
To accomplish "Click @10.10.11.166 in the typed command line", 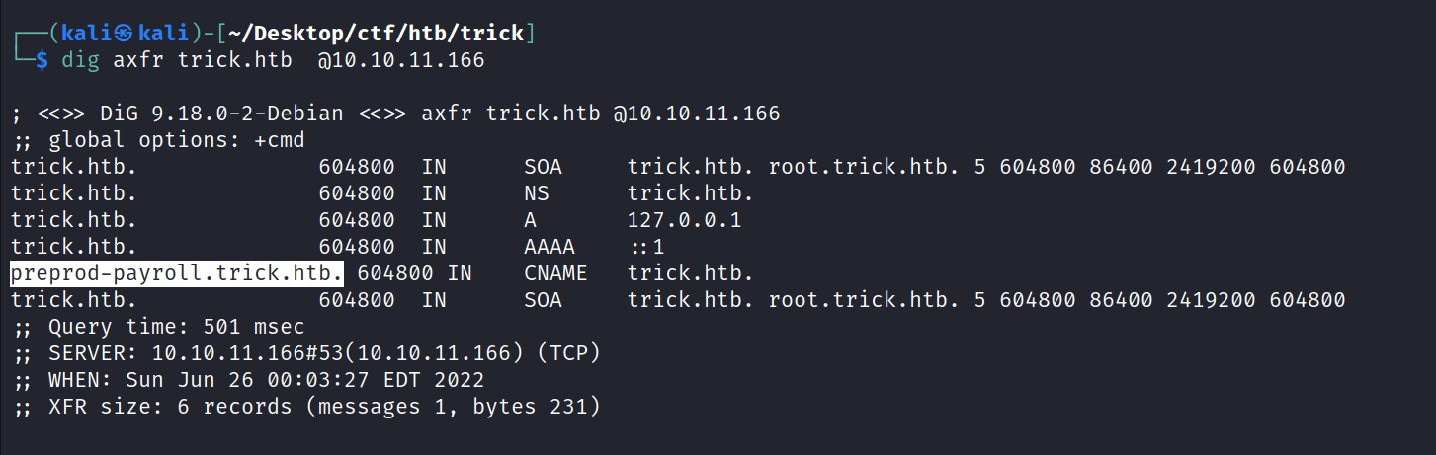I will click(400, 61).
